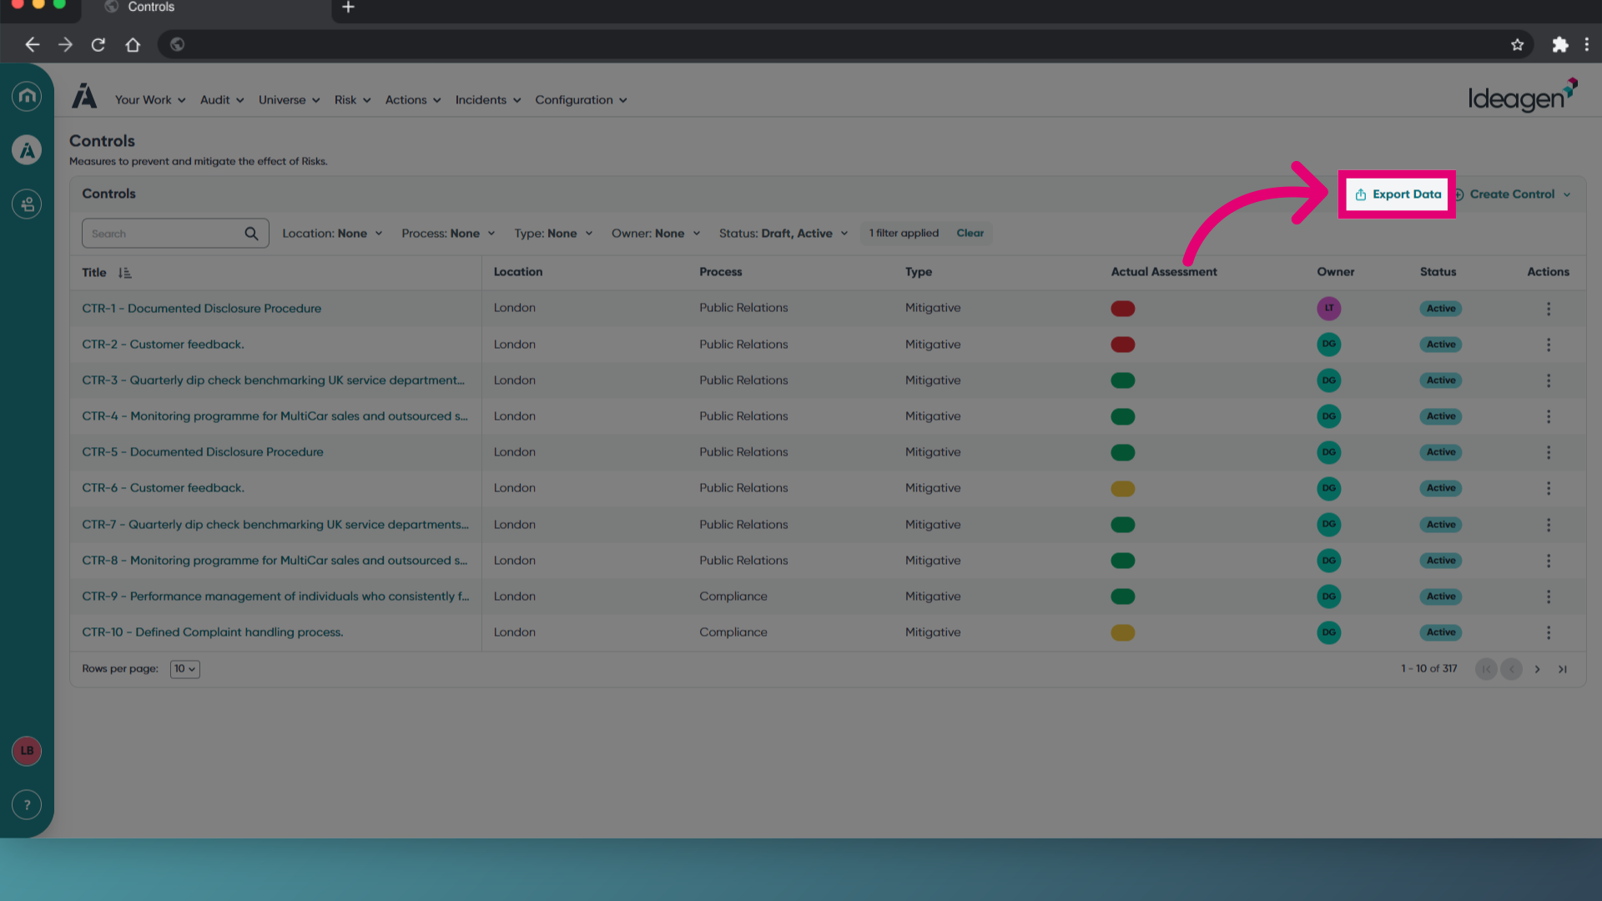Click Active status badge for CTR-9
The height and width of the screenshot is (901, 1602).
(x=1441, y=596)
